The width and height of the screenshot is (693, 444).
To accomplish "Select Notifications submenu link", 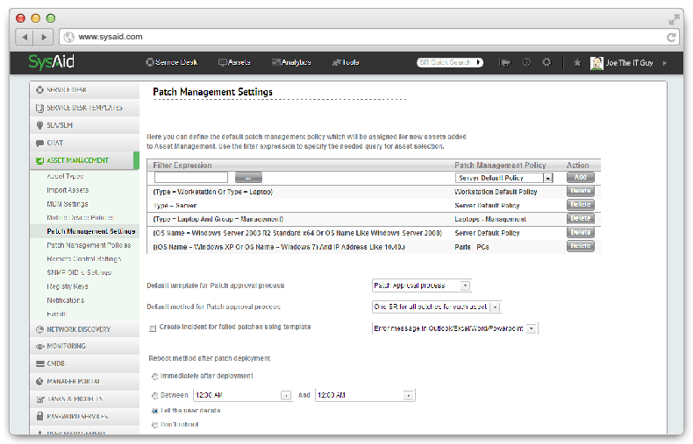I will (x=66, y=300).
